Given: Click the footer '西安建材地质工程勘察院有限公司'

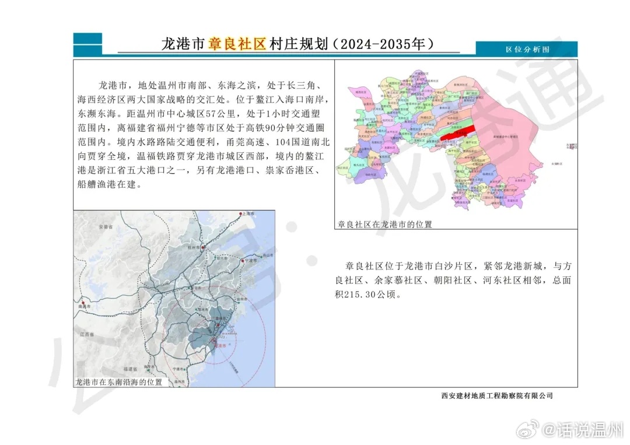Looking at the screenshot, I should [x=497, y=395].
